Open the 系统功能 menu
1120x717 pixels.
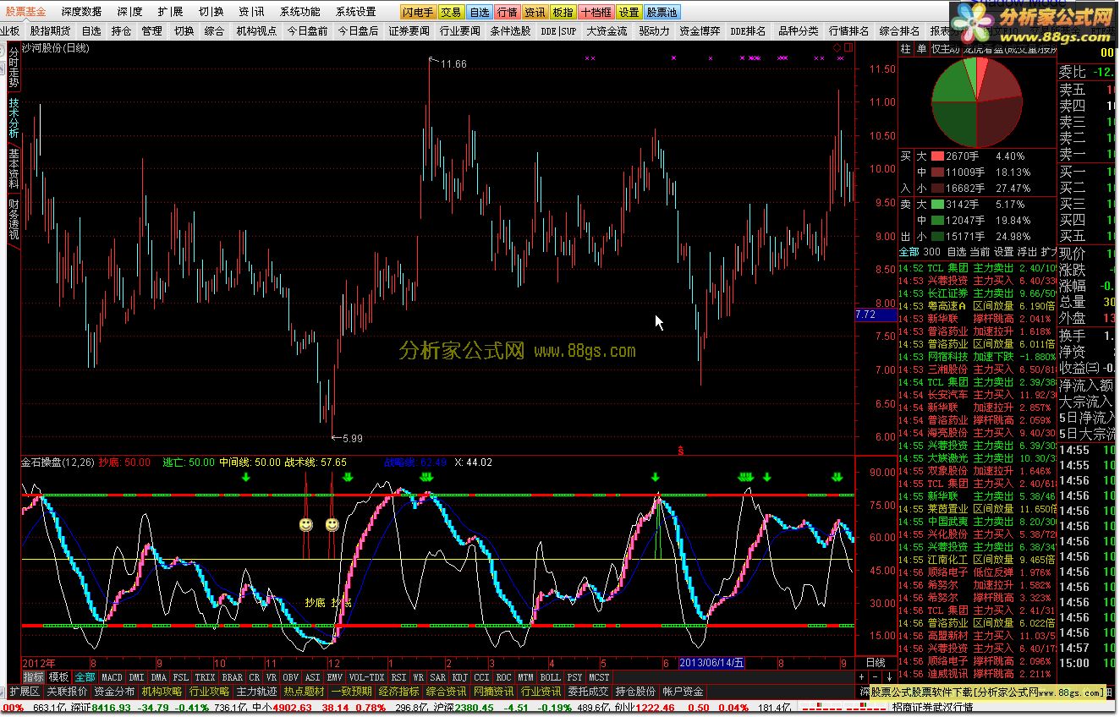300,12
